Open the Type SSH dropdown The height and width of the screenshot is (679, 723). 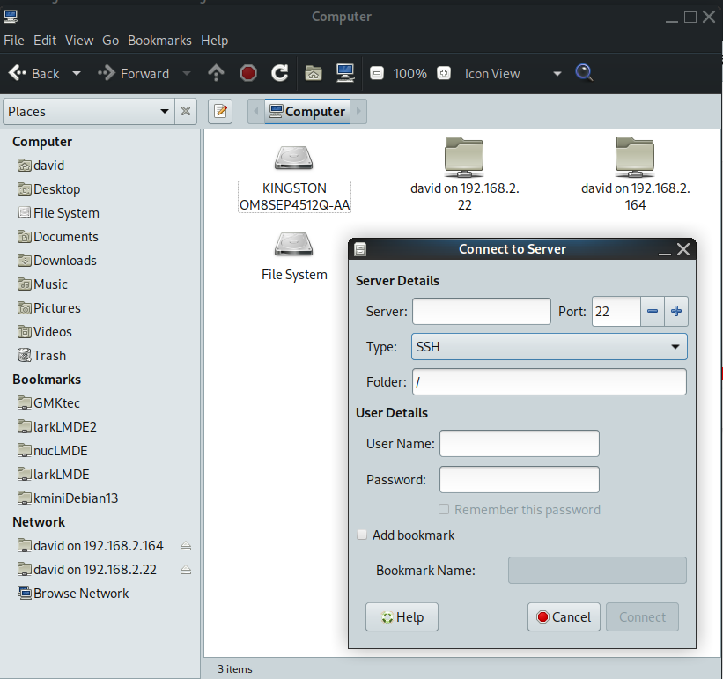click(x=549, y=346)
